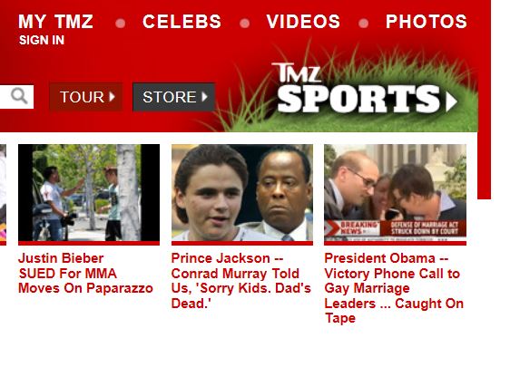Go to the CELEBS section
Viewport: 520px width, 367px height.
[182, 22]
